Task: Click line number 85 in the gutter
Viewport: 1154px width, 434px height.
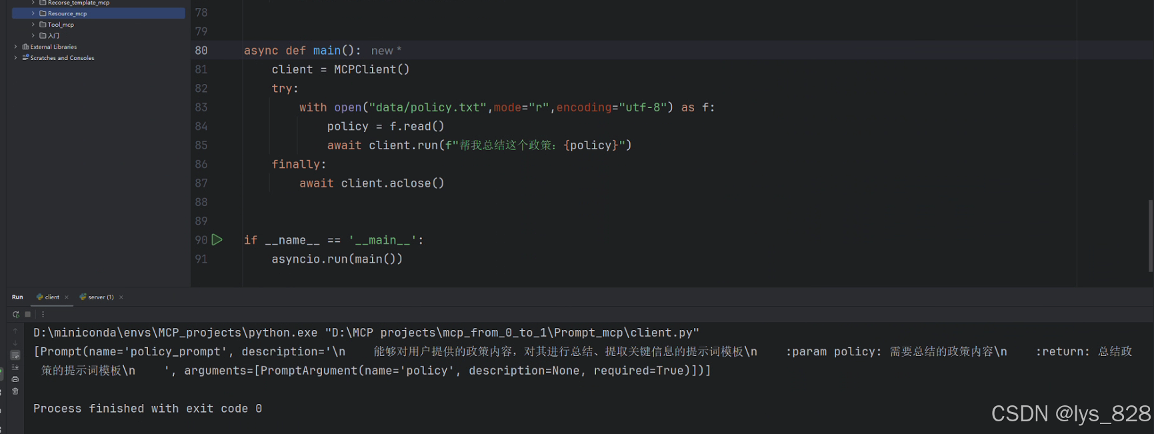Action: pos(201,145)
